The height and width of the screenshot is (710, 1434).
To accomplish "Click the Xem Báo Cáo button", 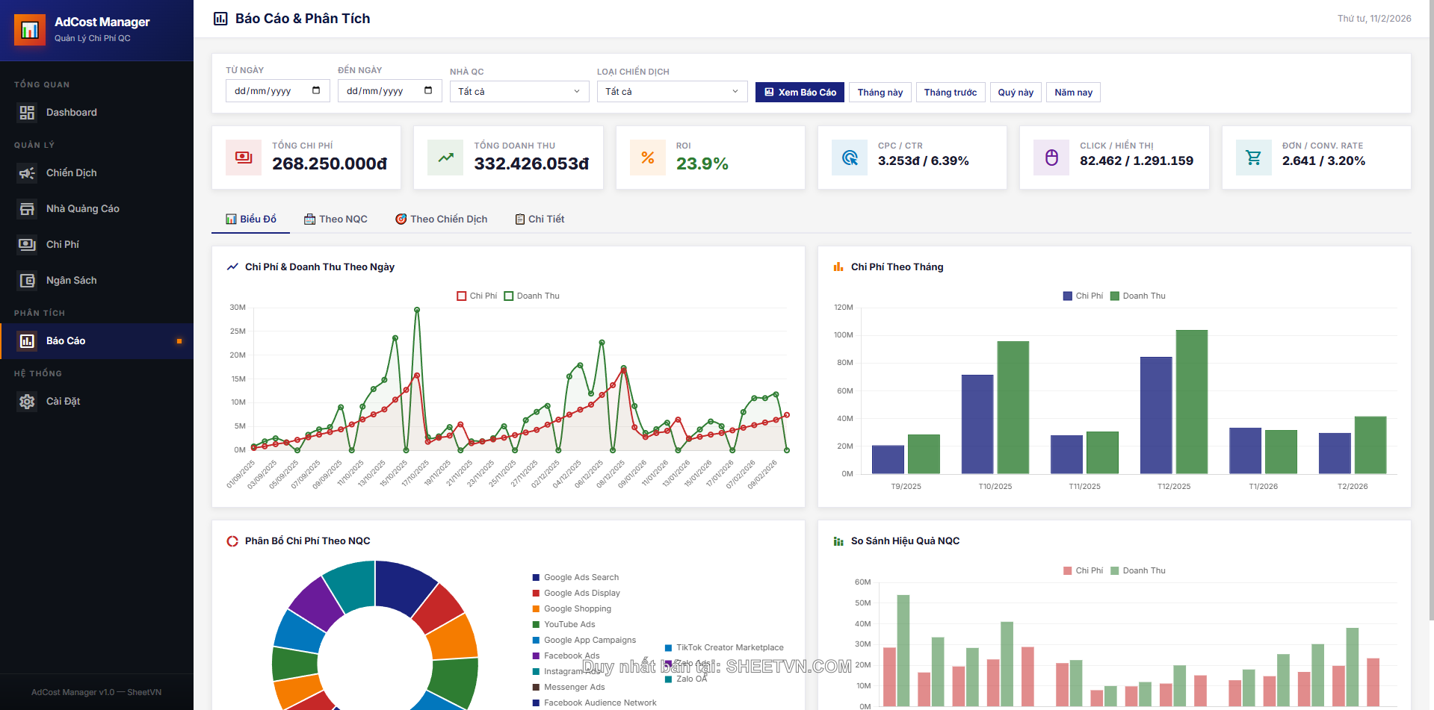I will (x=800, y=92).
